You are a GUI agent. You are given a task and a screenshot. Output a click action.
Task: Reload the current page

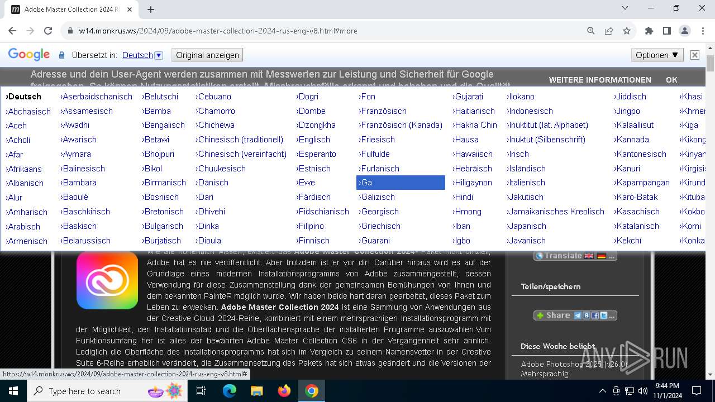click(48, 31)
